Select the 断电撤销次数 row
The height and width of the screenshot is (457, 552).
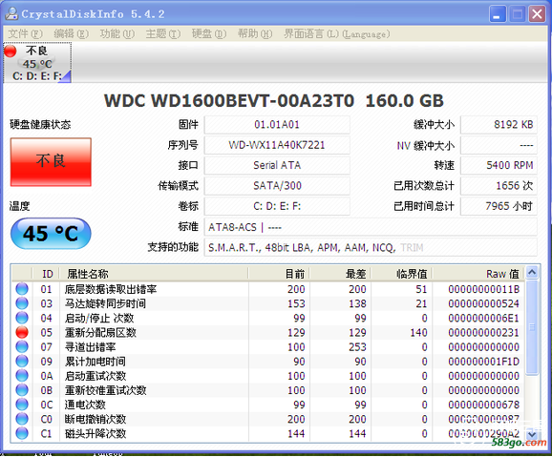pos(268,419)
